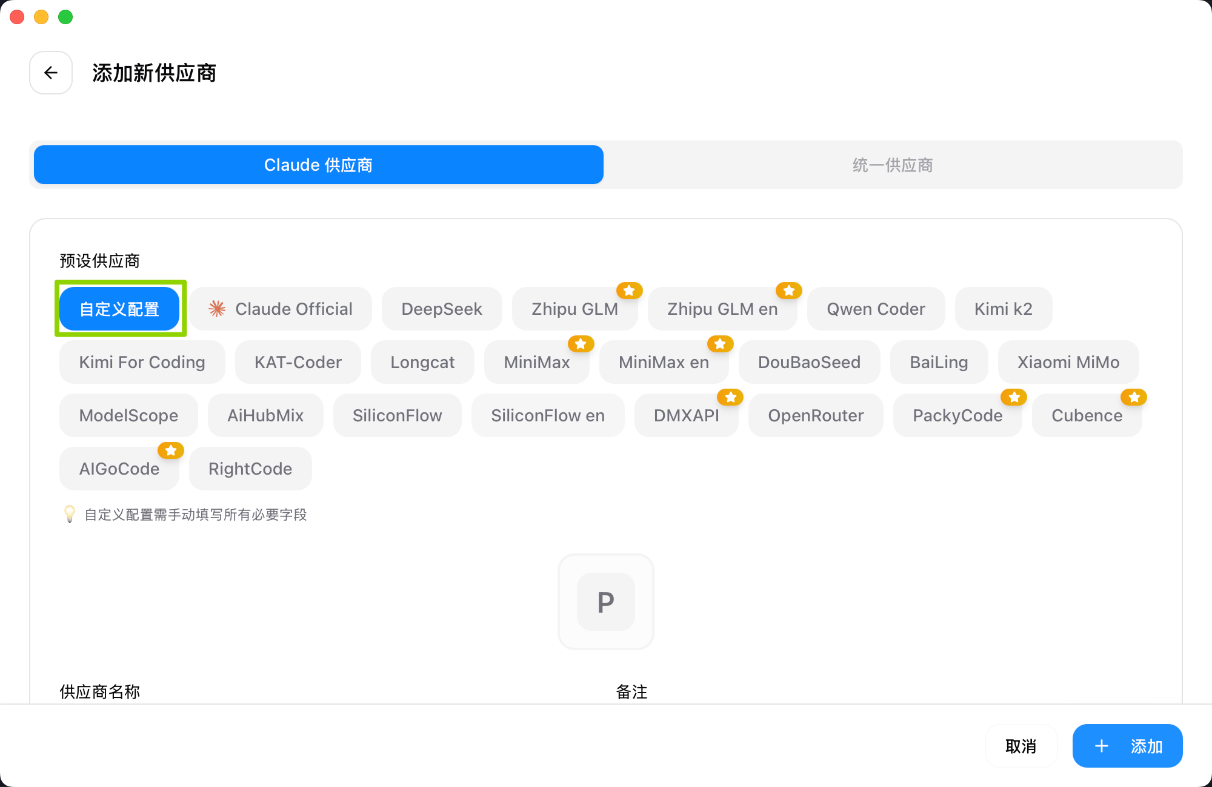Pick the Qwen Coder preset

pos(876,309)
